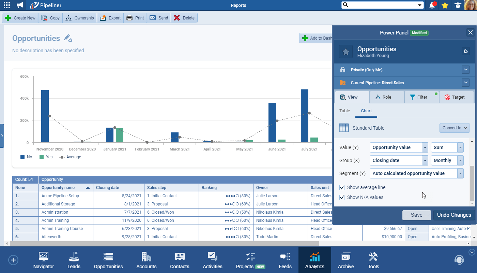This screenshot has width=477, height=273.
Task: Open the Export tool in the toolbar
Action: pos(110,17)
